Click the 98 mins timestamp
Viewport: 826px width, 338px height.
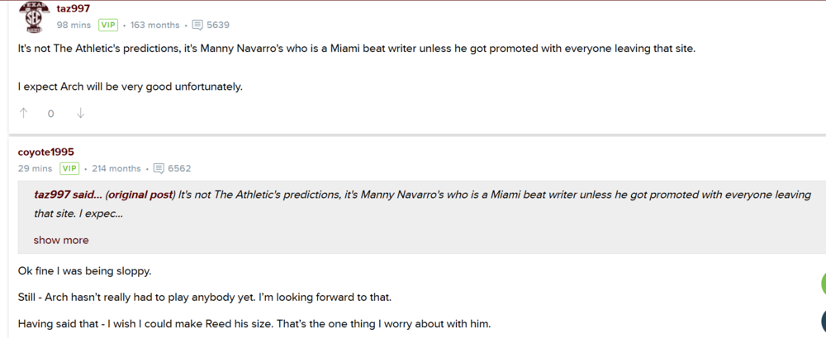click(x=74, y=25)
